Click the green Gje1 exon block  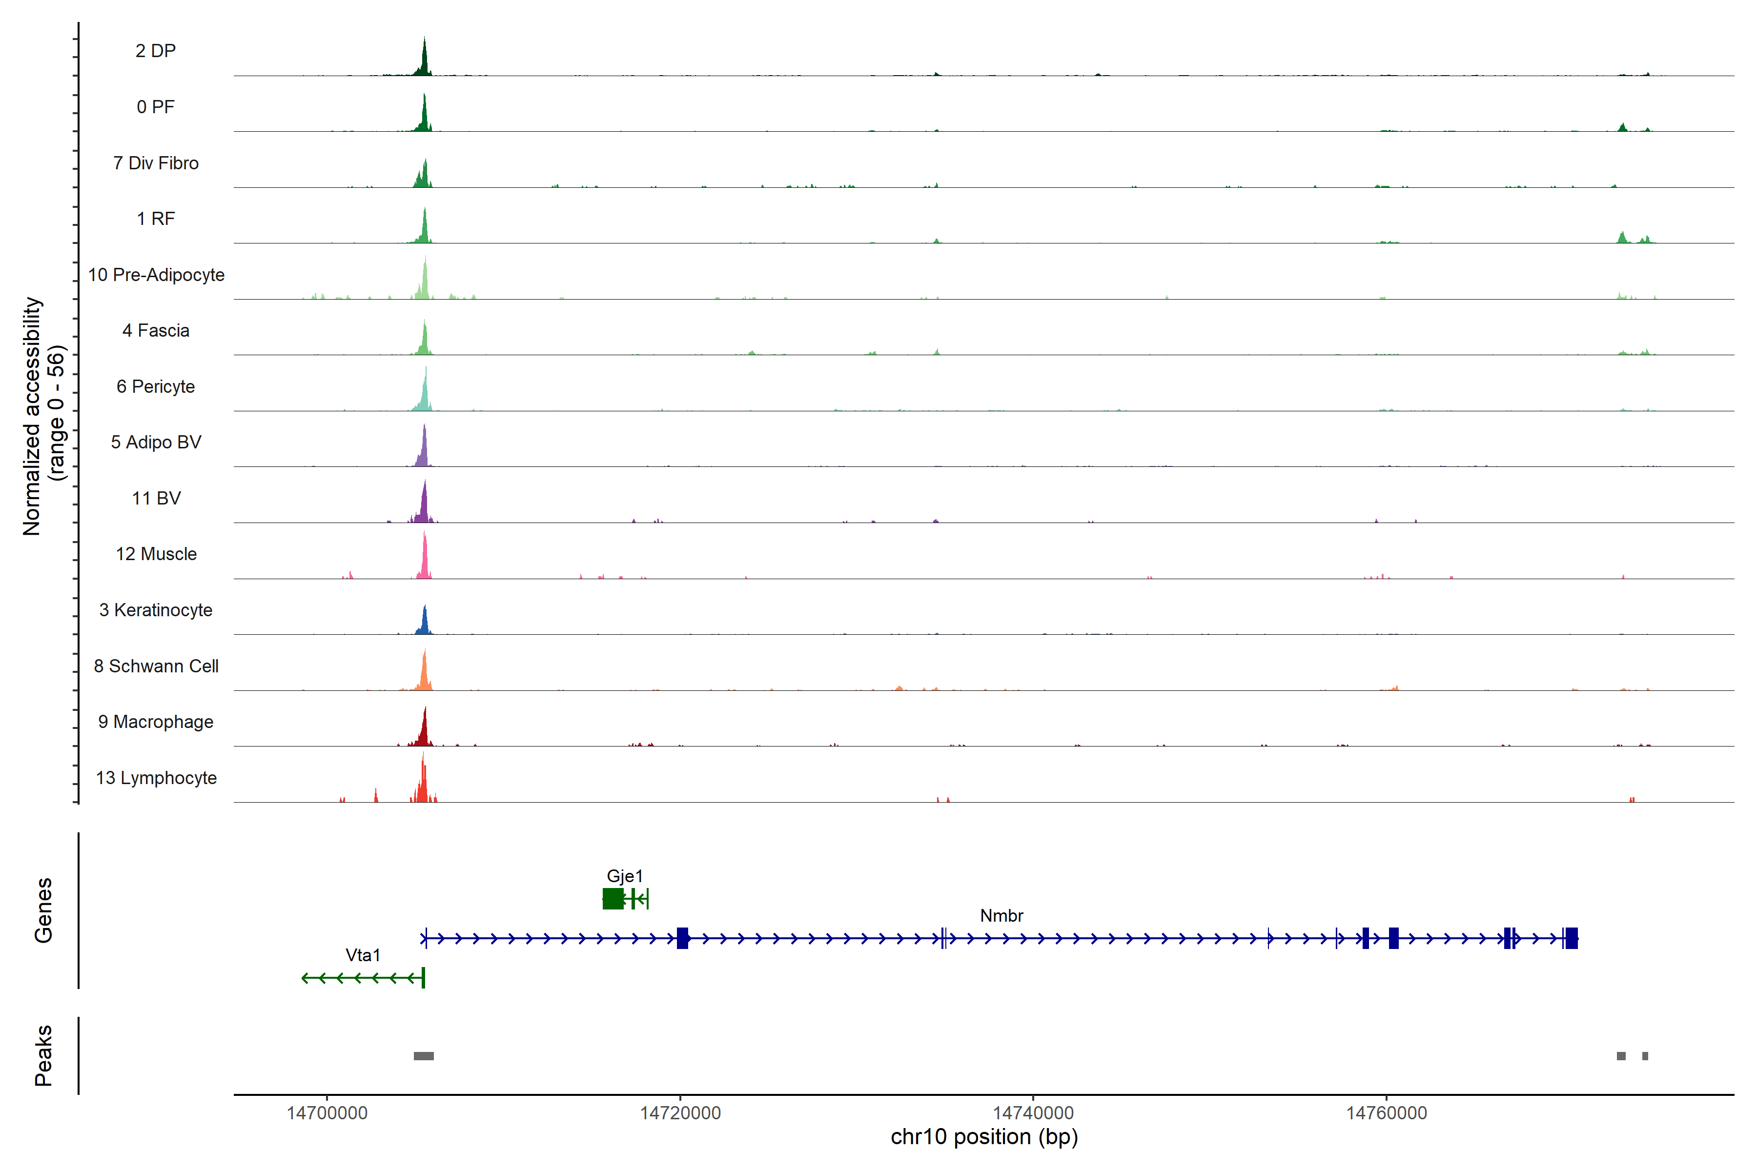613,898
